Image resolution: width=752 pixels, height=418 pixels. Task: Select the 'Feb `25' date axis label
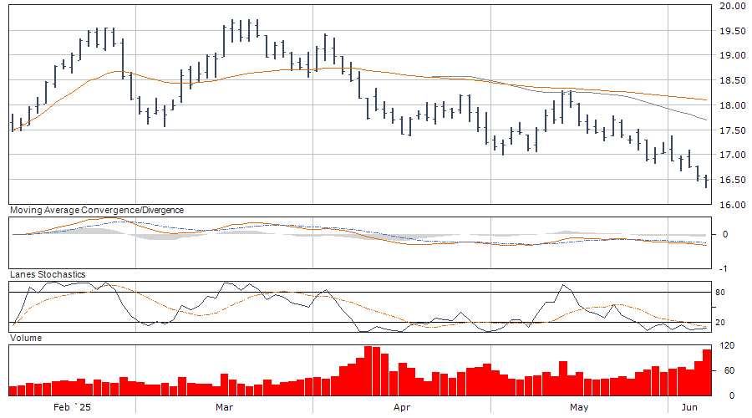71,407
